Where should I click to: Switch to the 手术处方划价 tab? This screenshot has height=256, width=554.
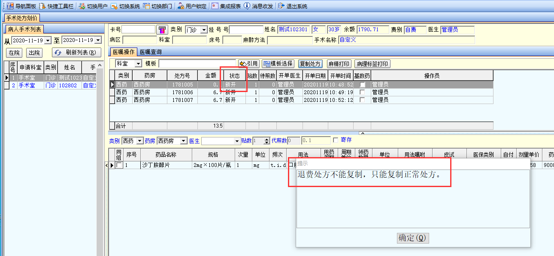click(x=22, y=18)
